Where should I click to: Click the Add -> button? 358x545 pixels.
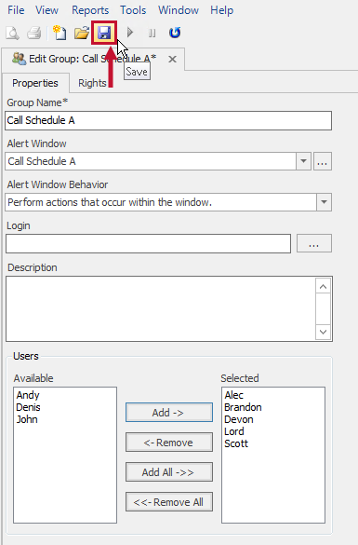pos(169,413)
